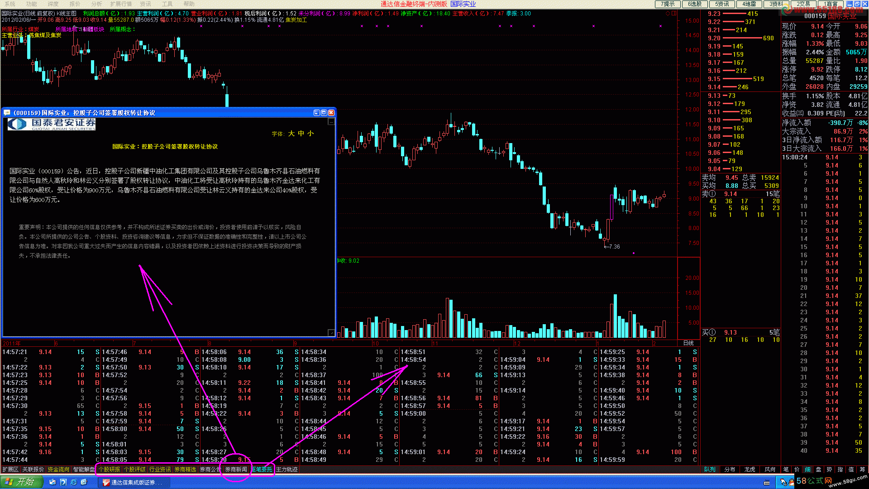The image size is (869, 489).
Task: Select the 势 tab in tick panel
Action: pyautogui.click(x=830, y=470)
